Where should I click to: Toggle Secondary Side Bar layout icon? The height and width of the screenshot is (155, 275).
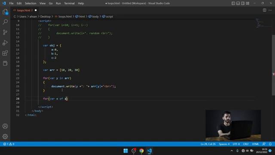[x=243, y=3]
